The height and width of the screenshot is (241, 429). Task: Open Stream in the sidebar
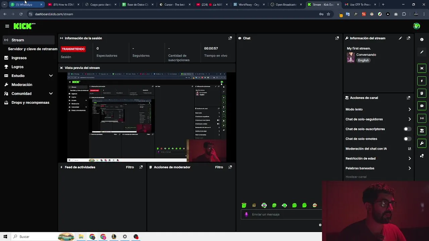[x=28, y=40]
